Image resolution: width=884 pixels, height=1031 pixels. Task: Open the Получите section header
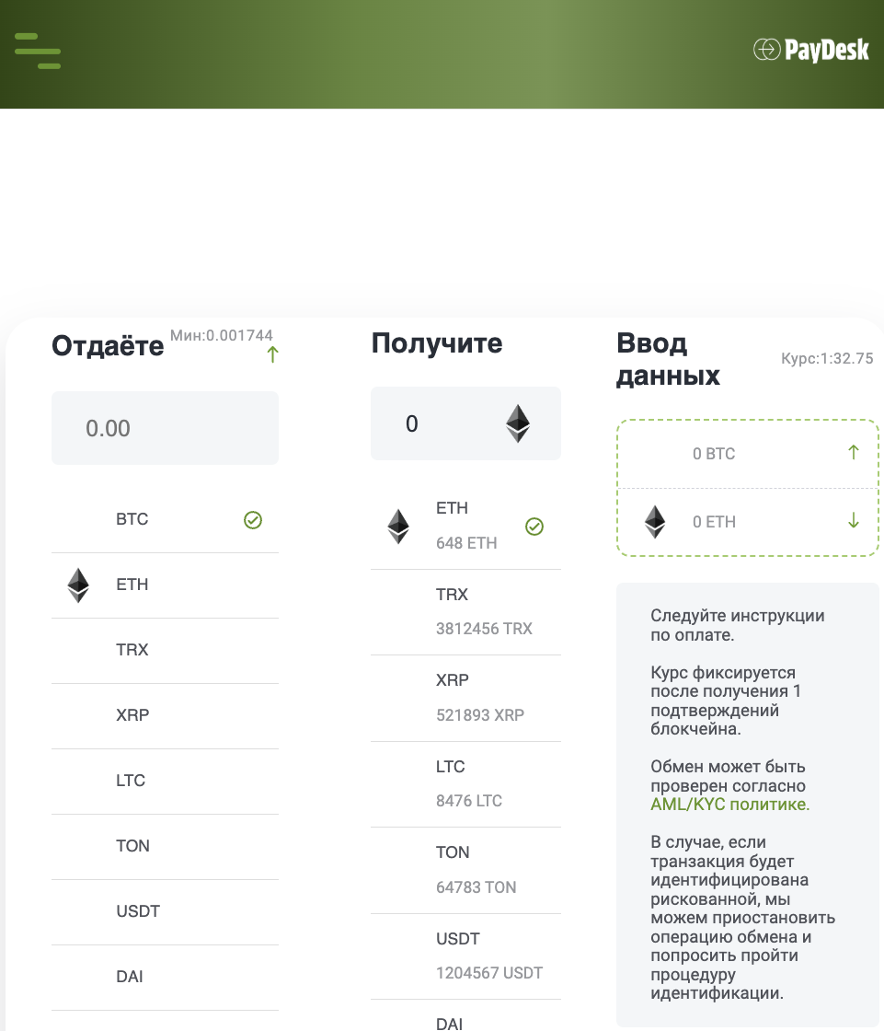[436, 342]
